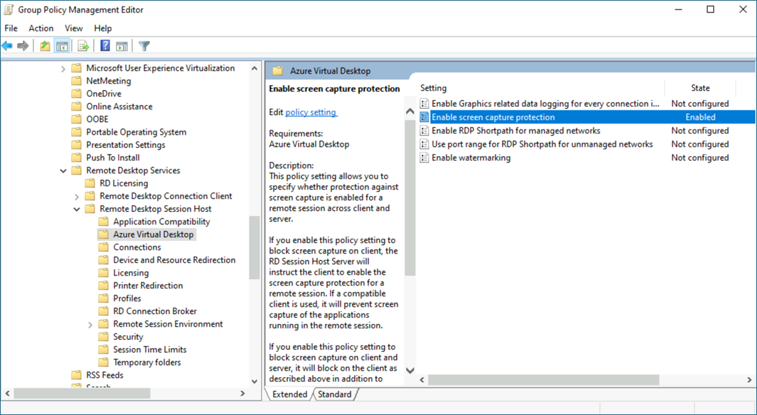Screen dimensions: 757x415
Task: Go up one level via toolbar folder icon
Action: coord(45,46)
